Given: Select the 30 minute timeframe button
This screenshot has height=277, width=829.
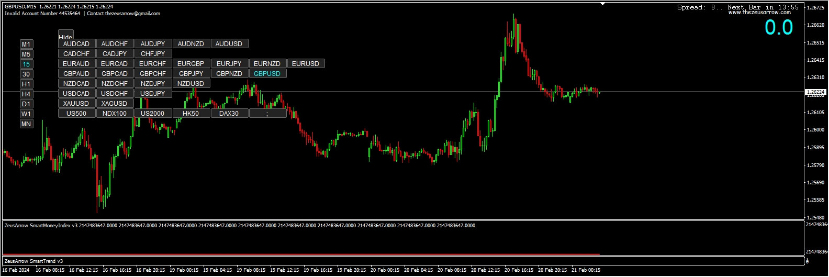Looking at the screenshot, I should coord(26,74).
